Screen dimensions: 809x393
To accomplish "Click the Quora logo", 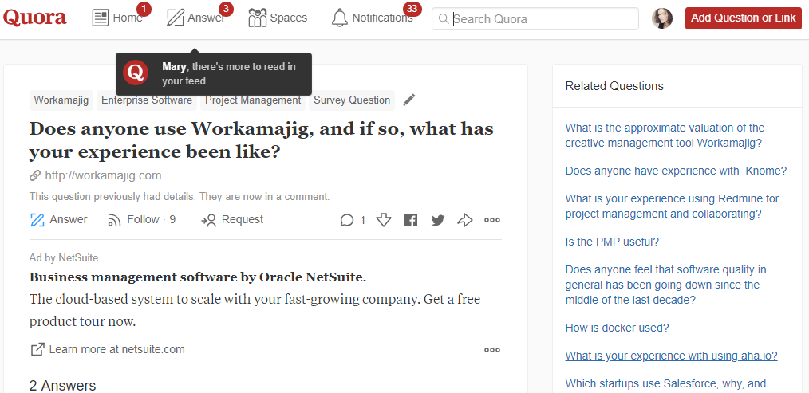I will pyautogui.click(x=35, y=18).
